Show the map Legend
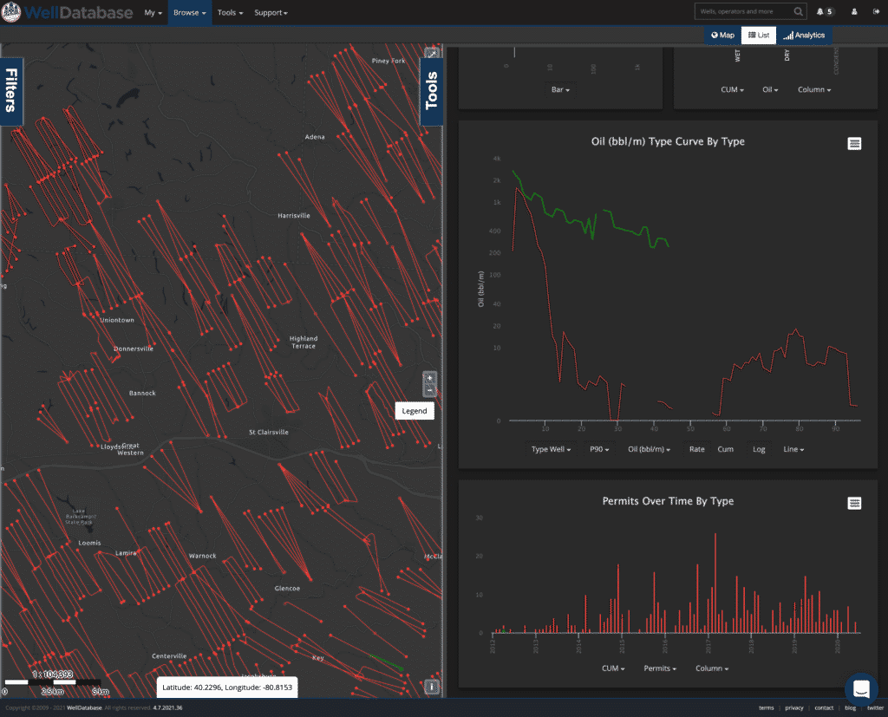This screenshot has height=717, width=888. (415, 411)
